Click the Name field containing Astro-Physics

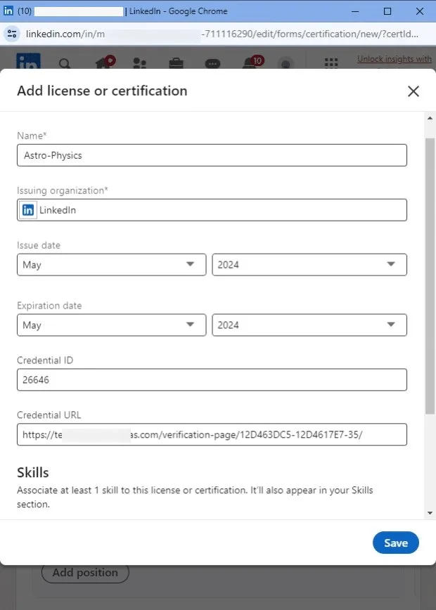tap(212, 155)
